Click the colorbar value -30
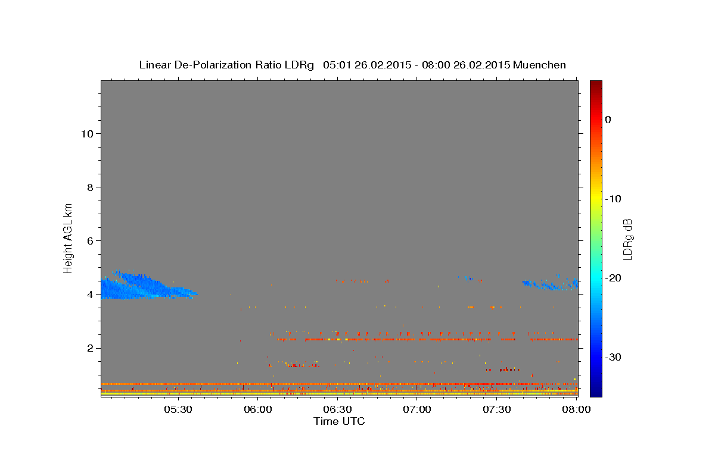715x476 pixels. click(x=614, y=357)
